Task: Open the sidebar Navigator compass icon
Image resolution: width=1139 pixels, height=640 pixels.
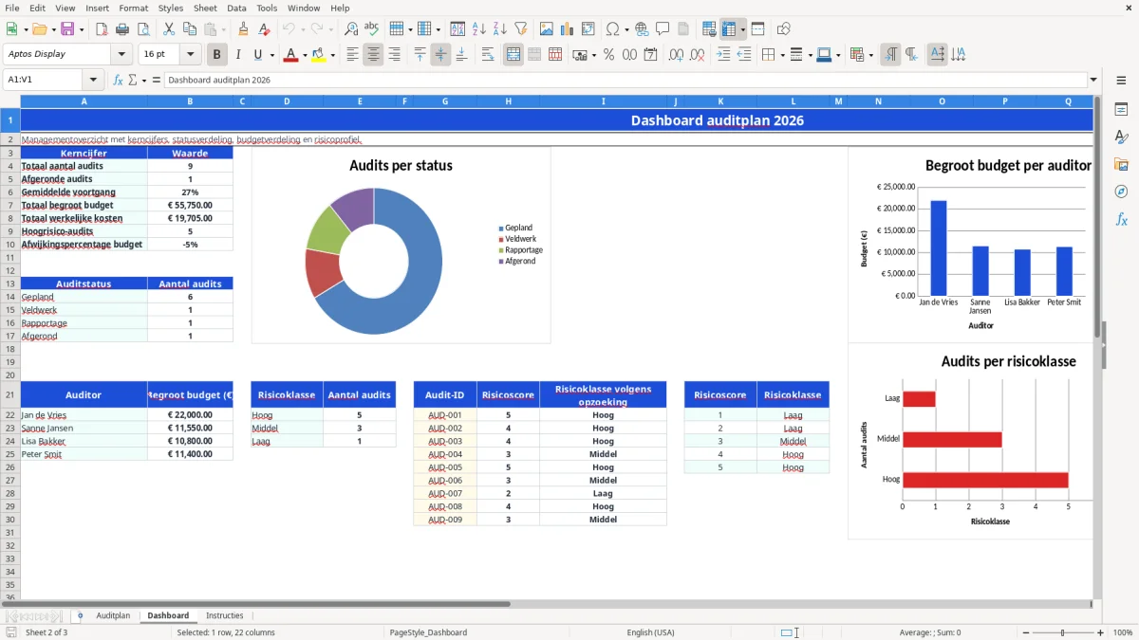Action: click(1121, 192)
